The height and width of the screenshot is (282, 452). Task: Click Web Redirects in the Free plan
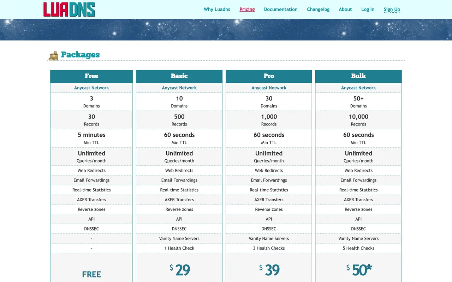tap(91, 170)
